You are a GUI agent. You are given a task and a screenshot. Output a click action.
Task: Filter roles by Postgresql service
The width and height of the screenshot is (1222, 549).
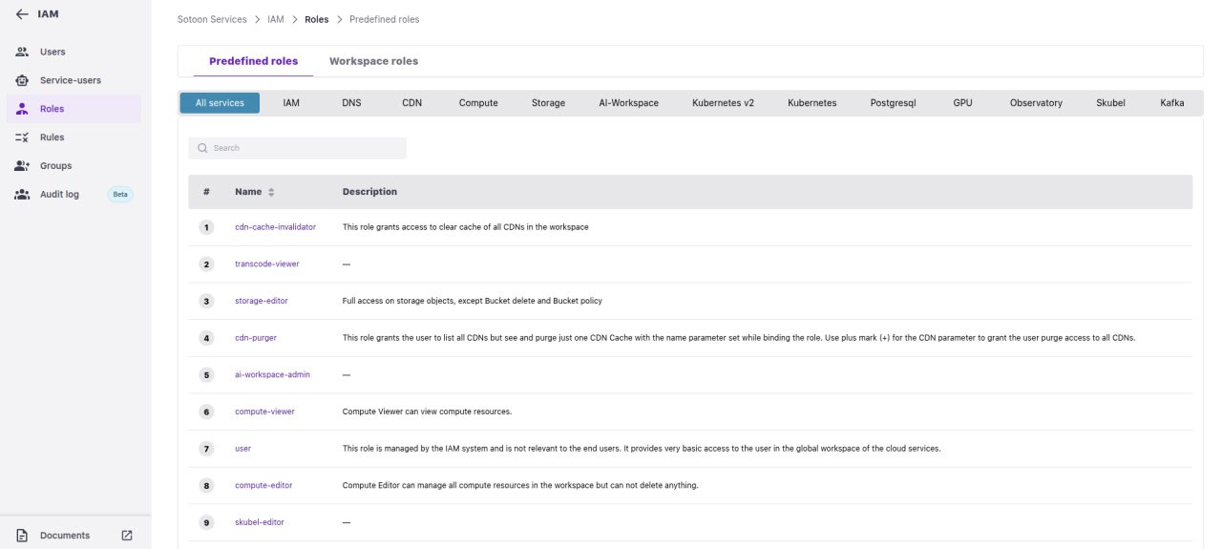[x=894, y=103]
